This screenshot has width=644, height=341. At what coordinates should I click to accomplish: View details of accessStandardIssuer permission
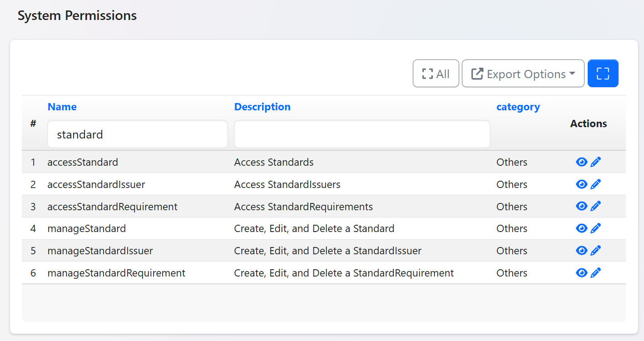(581, 184)
